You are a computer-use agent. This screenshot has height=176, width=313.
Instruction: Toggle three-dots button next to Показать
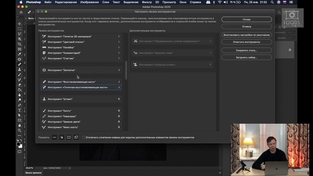coord(54,137)
